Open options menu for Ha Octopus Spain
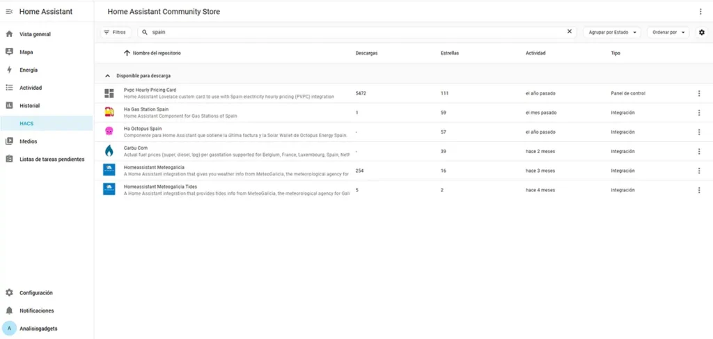Screen dimensions: 713x339 click(699, 132)
